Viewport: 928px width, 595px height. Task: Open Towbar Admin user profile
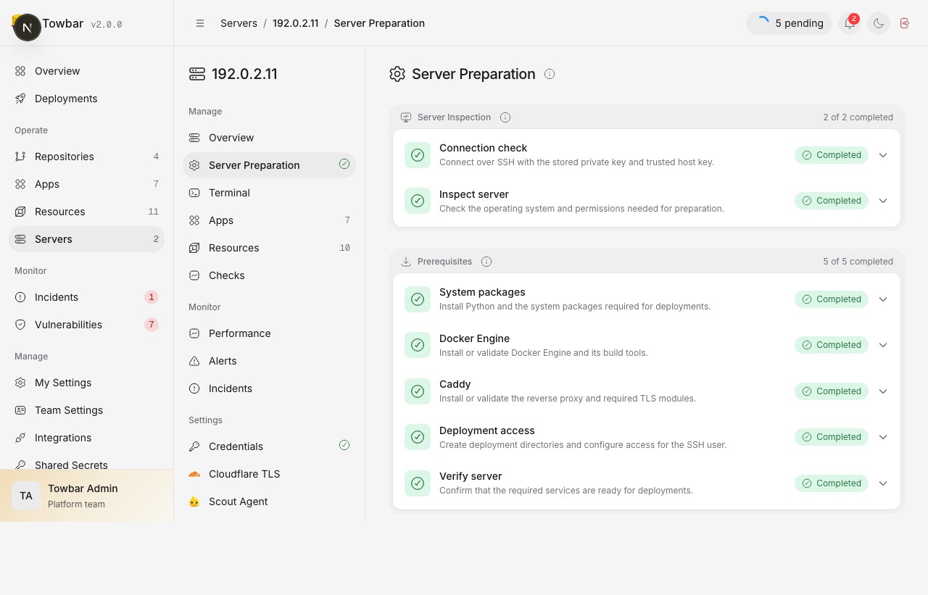click(87, 496)
